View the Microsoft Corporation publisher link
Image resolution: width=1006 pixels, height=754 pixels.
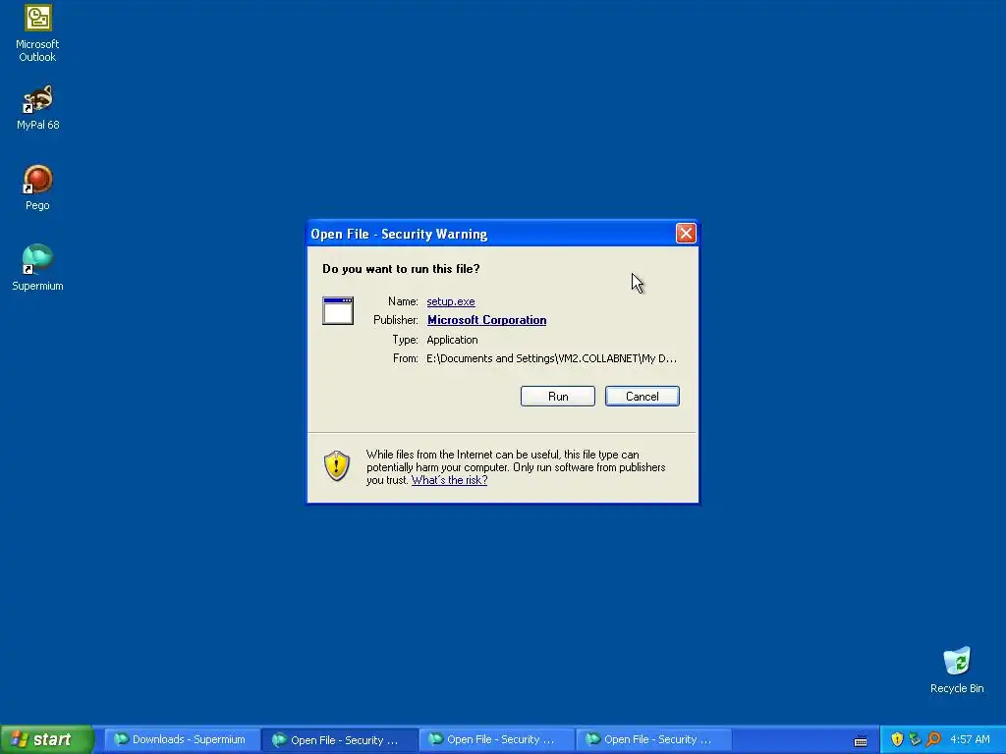(x=486, y=320)
